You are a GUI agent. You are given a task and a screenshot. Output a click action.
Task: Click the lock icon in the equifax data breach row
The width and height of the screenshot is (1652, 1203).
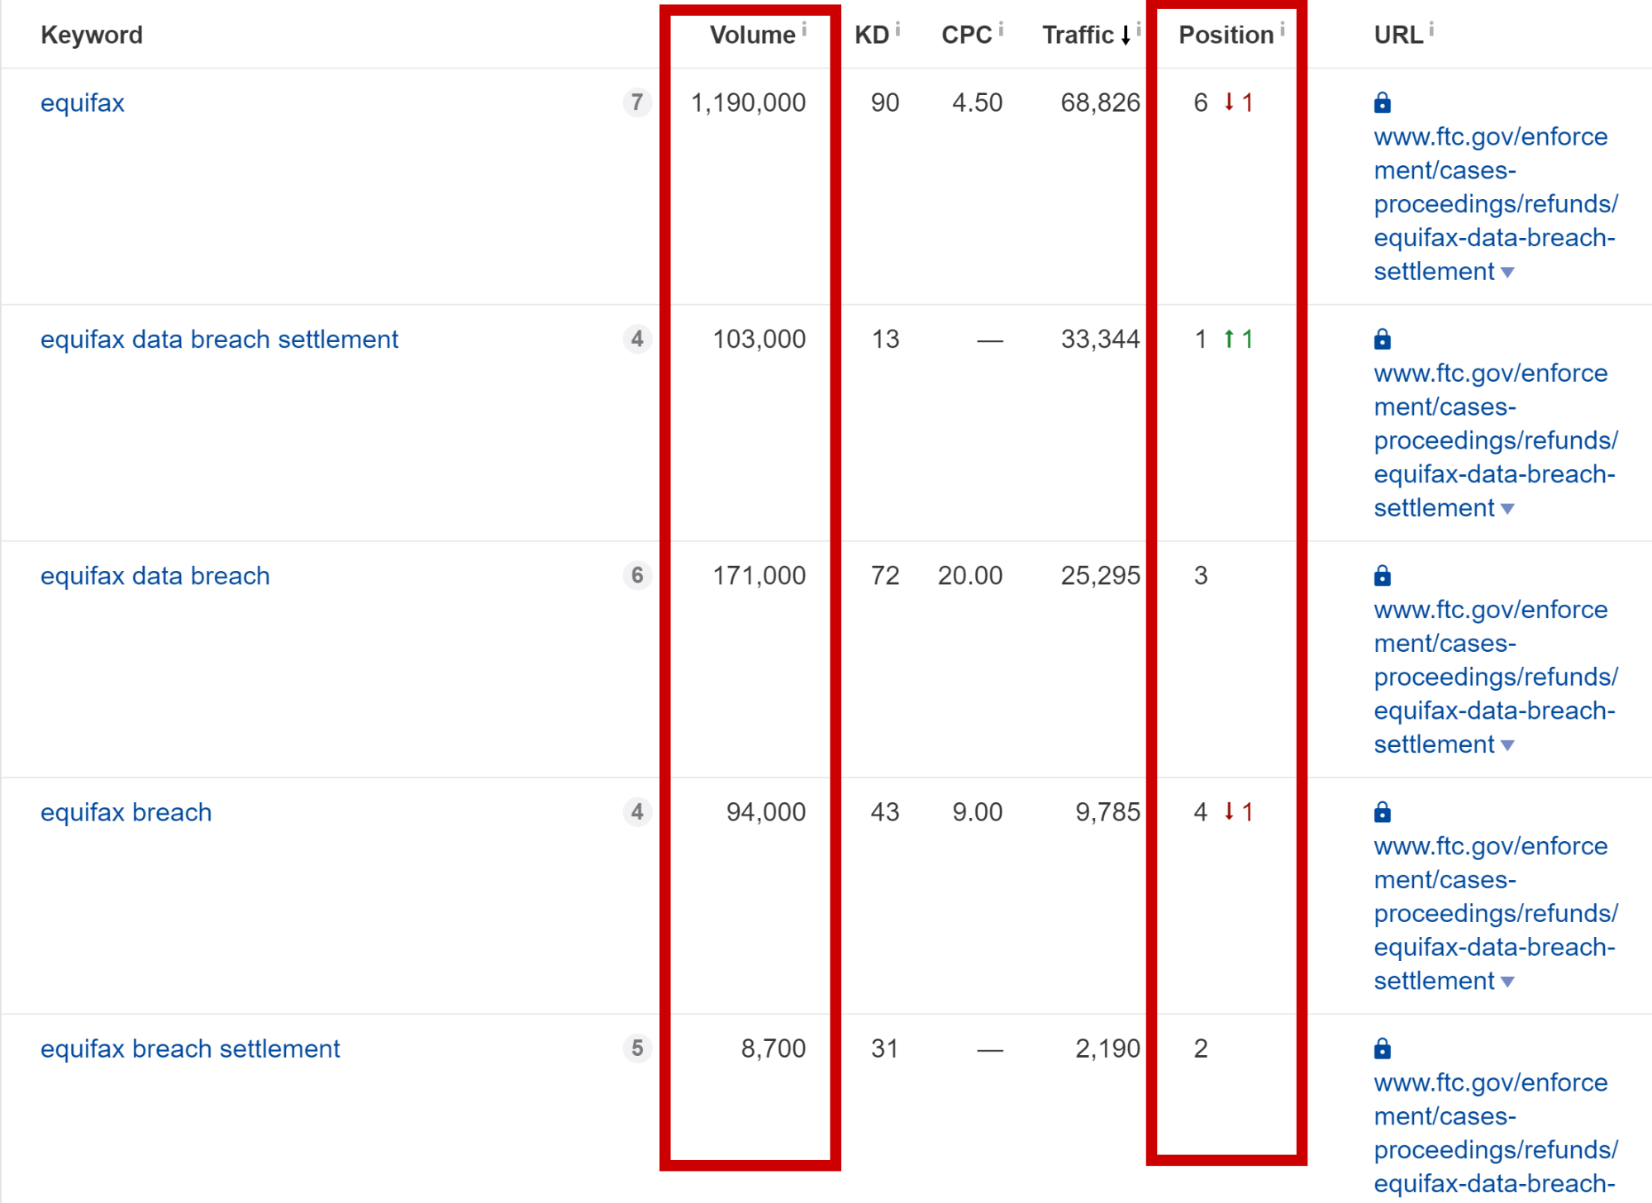click(1383, 575)
